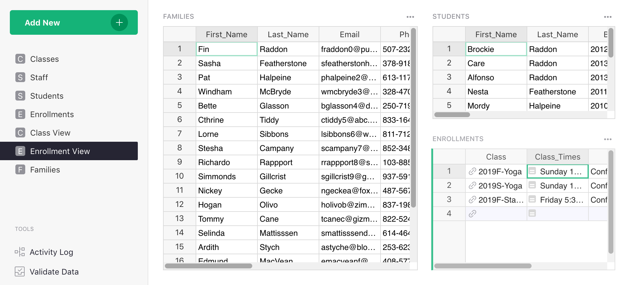
Task: Open the ENROLLMENTS widget options menu
Action: 608,139
